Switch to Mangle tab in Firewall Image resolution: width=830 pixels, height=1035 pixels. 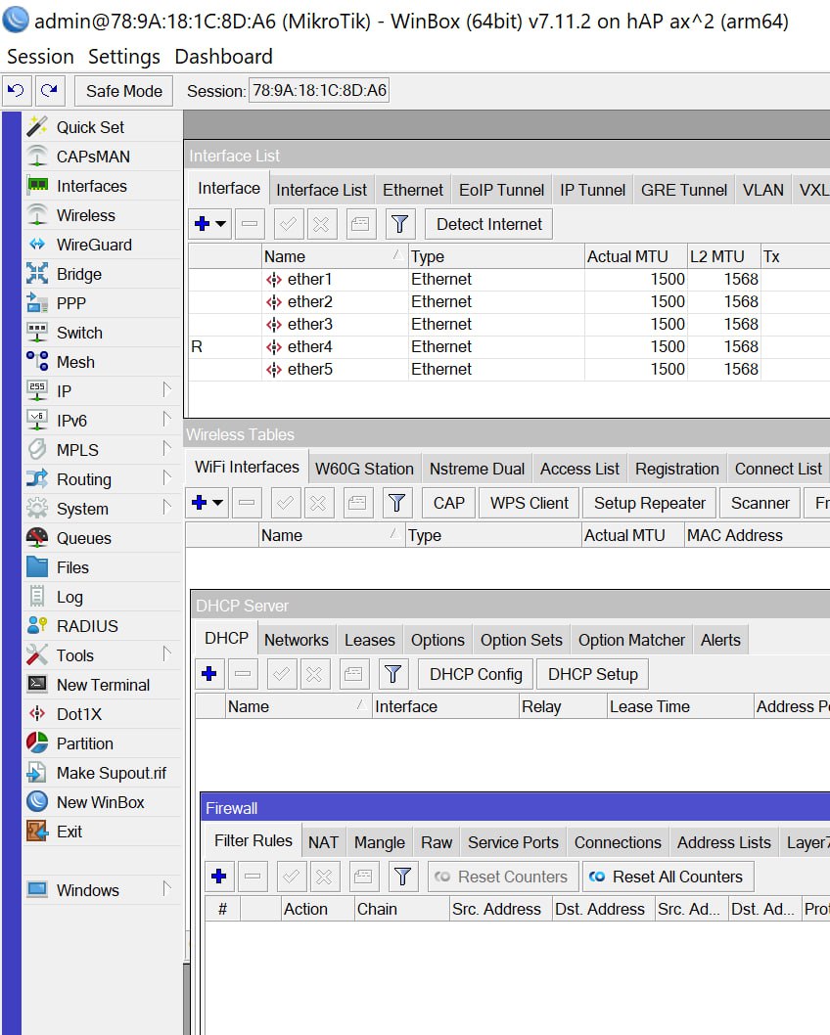point(380,842)
